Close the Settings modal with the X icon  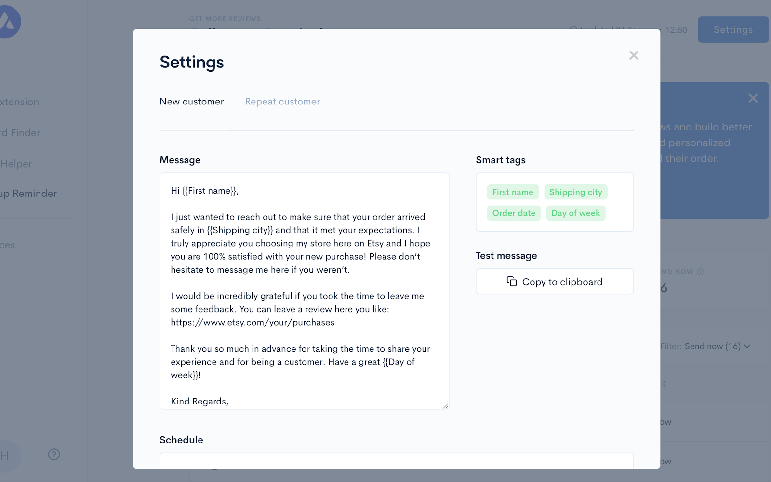tap(634, 55)
